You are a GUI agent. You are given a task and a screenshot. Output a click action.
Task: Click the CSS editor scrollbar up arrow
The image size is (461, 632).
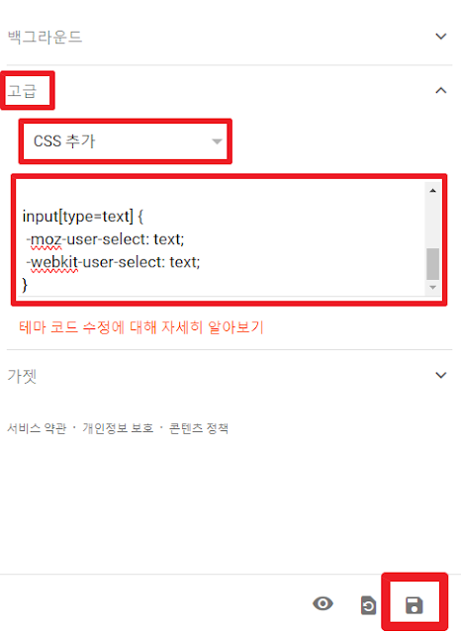click(x=432, y=191)
